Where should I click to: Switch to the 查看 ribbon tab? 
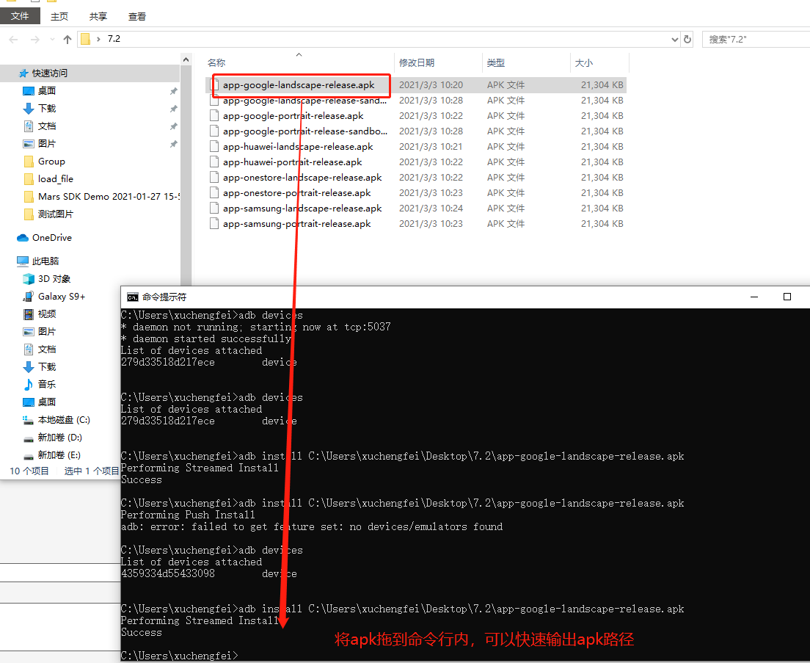click(137, 17)
